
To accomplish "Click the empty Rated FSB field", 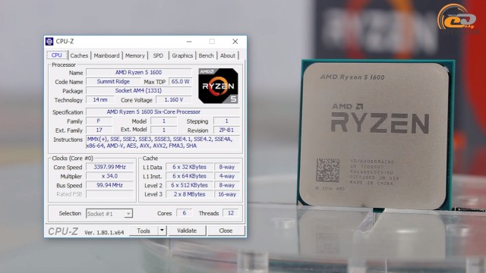I will [x=109, y=194].
